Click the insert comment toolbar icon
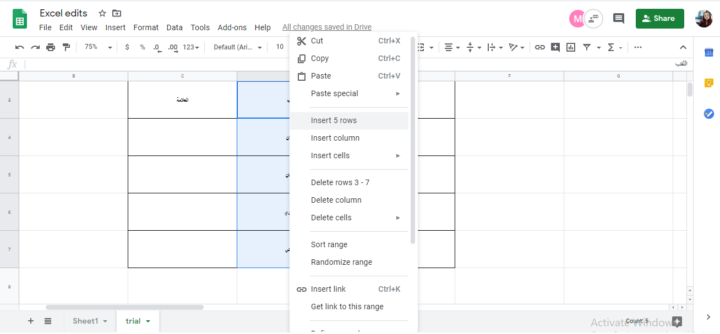720x334 pixels. [555, 47]
